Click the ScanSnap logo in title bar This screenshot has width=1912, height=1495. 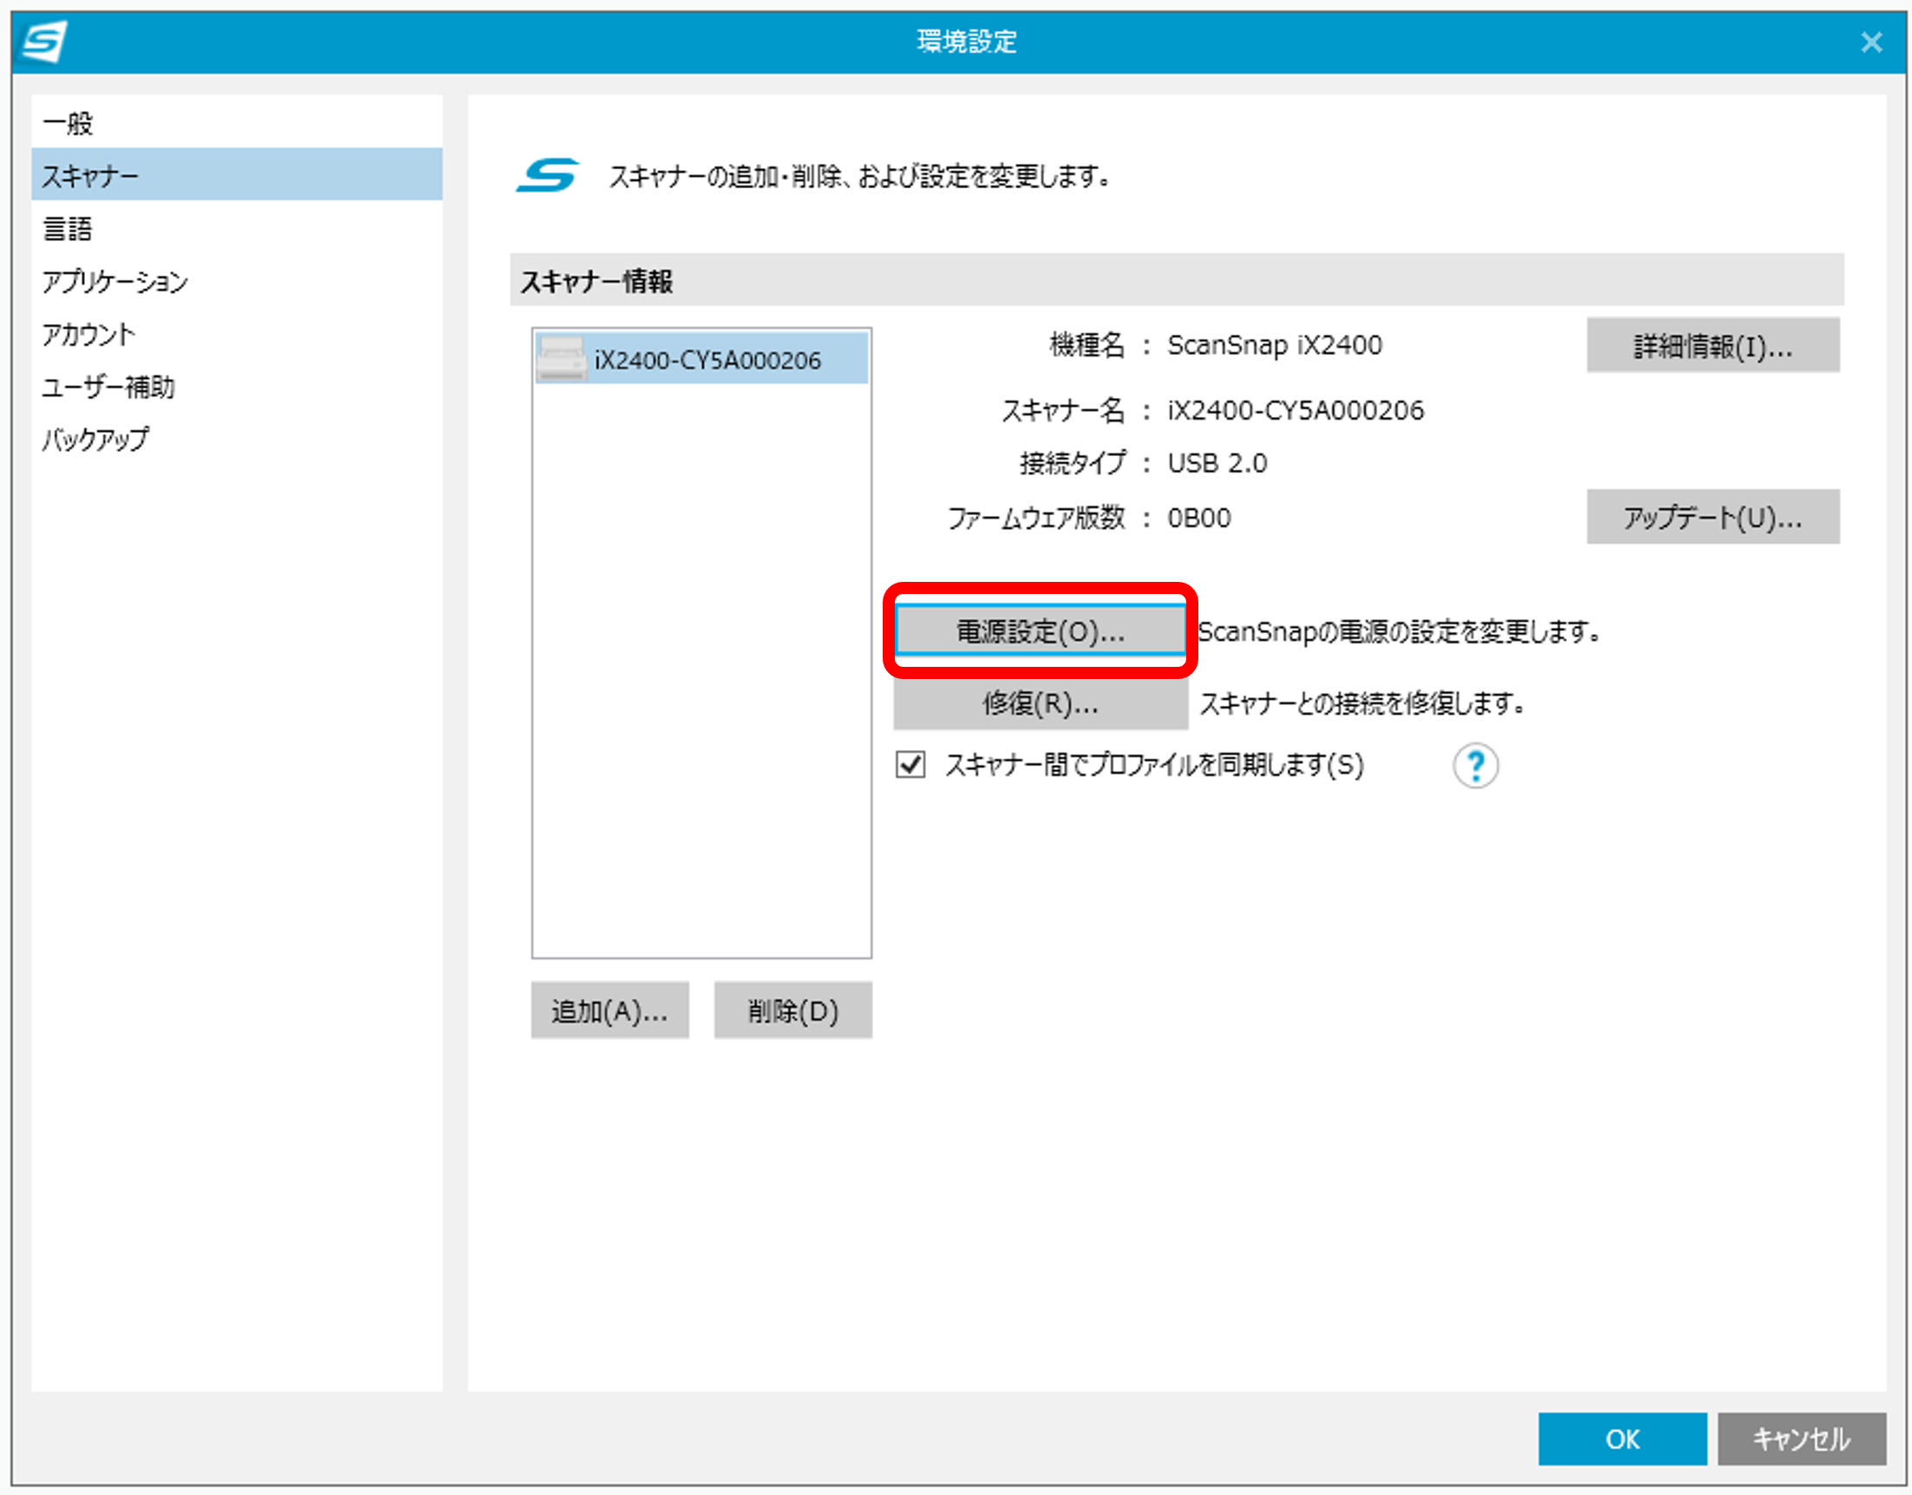coord(43,41)
